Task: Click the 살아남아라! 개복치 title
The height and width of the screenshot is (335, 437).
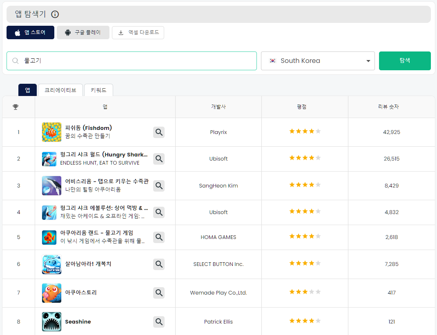Action: point(88,264)
